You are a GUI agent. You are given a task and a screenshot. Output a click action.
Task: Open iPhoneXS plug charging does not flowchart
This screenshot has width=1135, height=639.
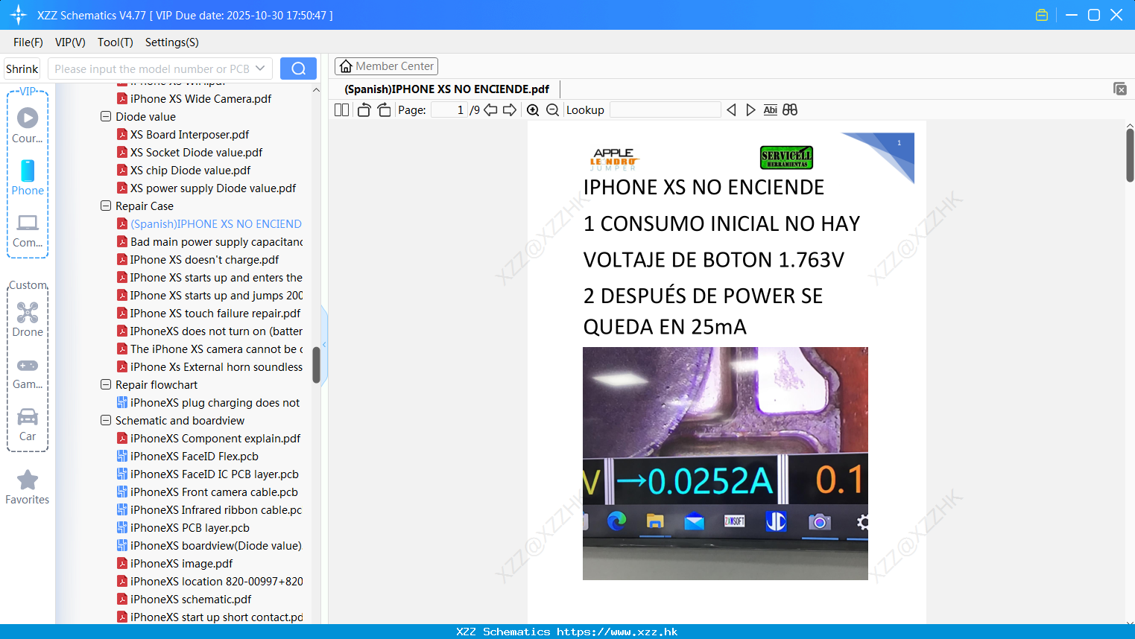tap(215, 402)
